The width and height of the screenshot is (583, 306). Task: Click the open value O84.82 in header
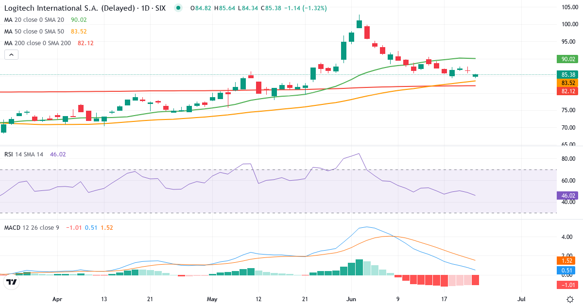[x=200, y=8]
